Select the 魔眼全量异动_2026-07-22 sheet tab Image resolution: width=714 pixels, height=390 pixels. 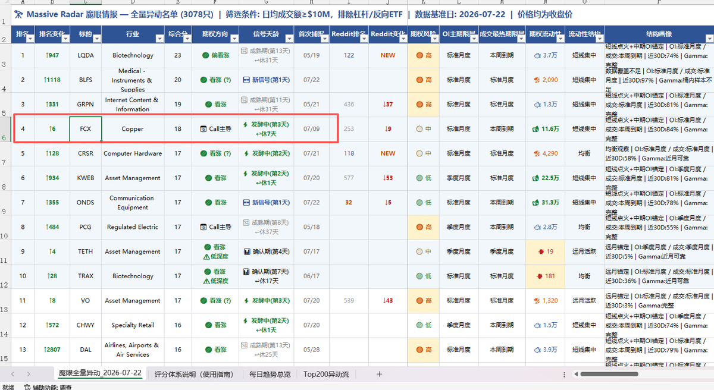click(100, 373)
